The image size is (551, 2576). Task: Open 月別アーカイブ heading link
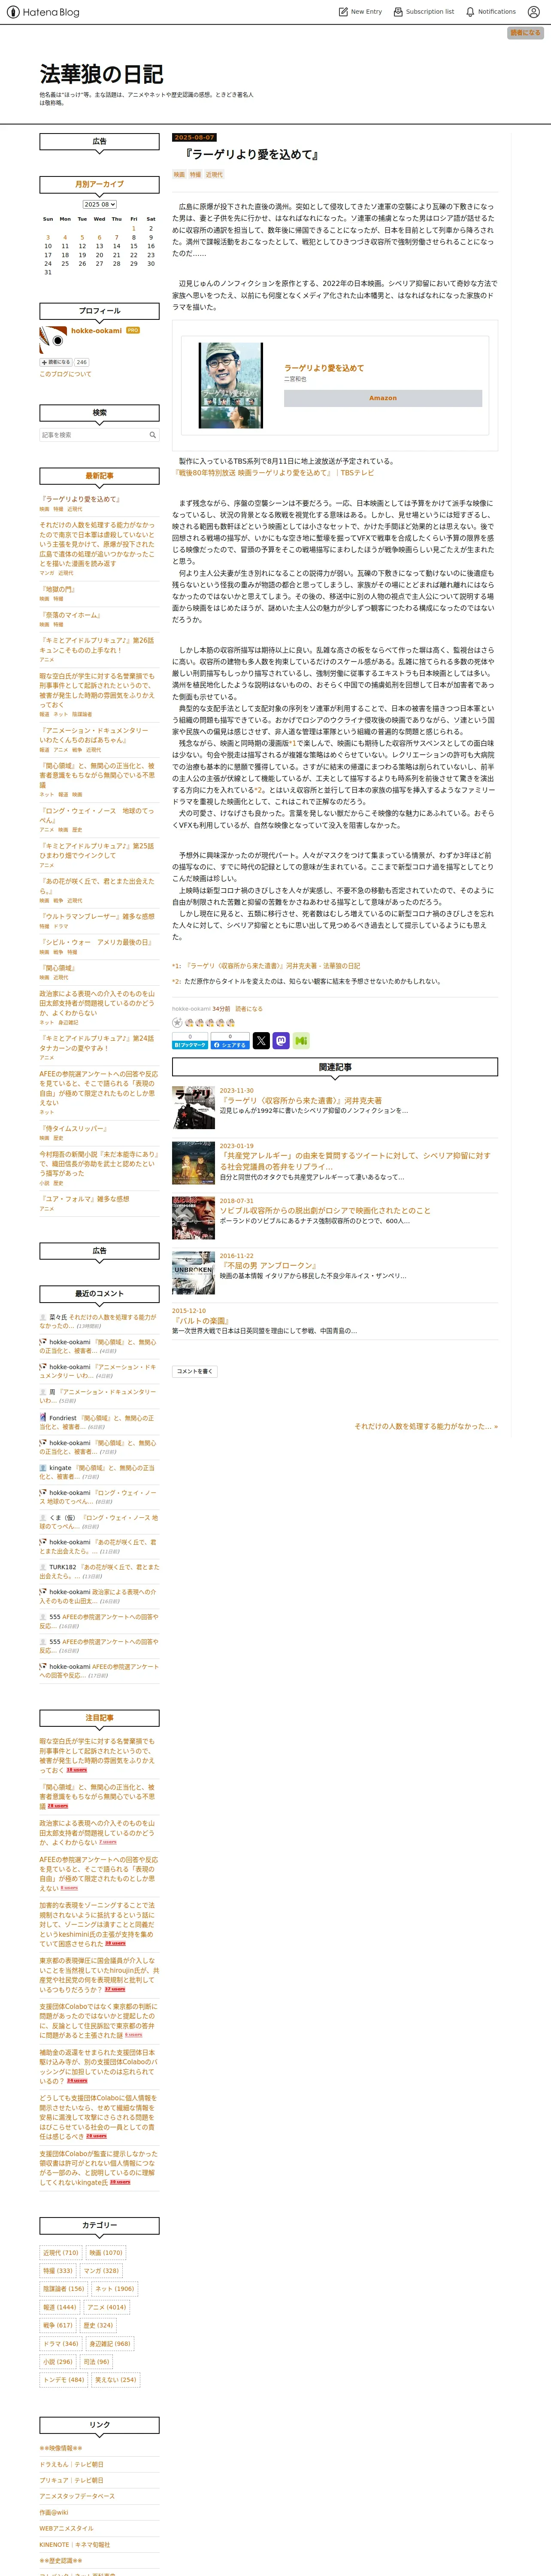[99, 184]
